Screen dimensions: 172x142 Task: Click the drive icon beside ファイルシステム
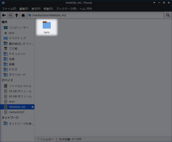pos(6,86)
